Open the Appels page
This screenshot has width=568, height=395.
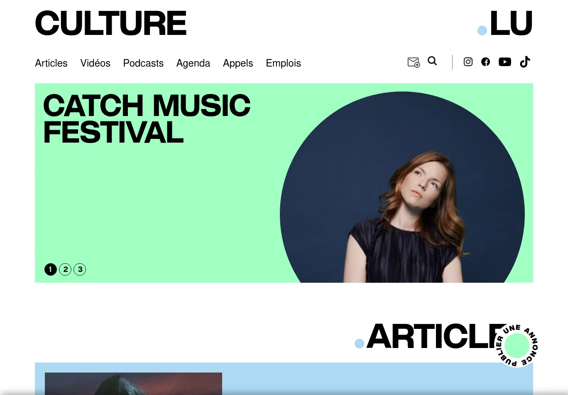pos(238,63)
